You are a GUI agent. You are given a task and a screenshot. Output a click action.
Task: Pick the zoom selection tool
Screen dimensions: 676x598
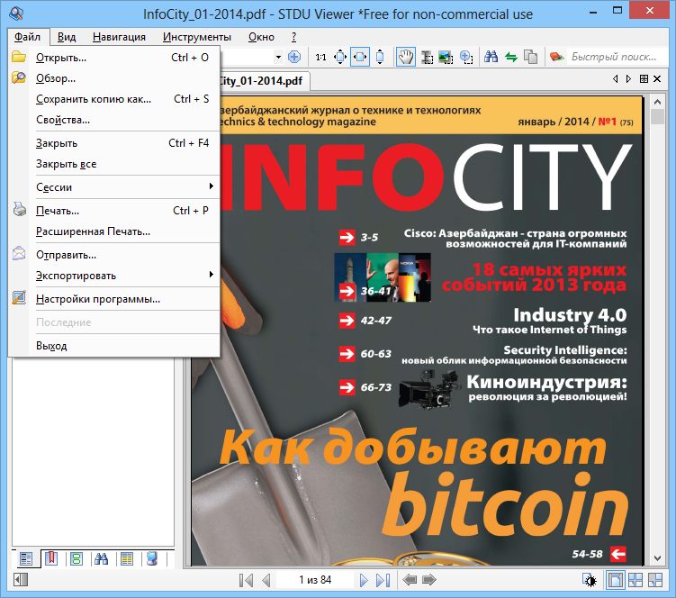(x=466, y=57)
